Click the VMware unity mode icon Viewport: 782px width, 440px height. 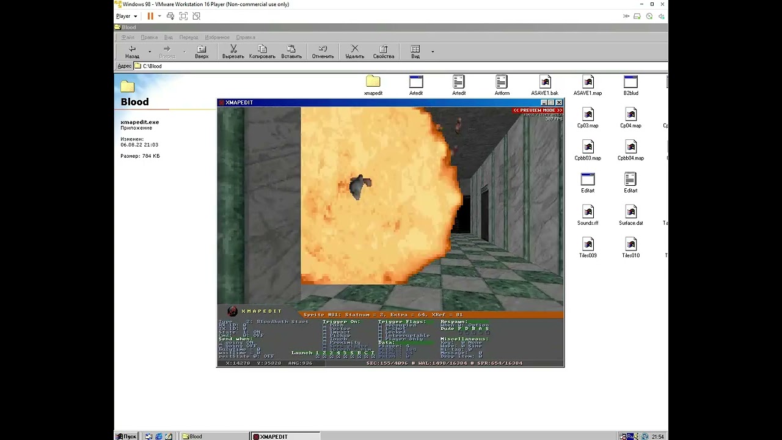[196, 16]
